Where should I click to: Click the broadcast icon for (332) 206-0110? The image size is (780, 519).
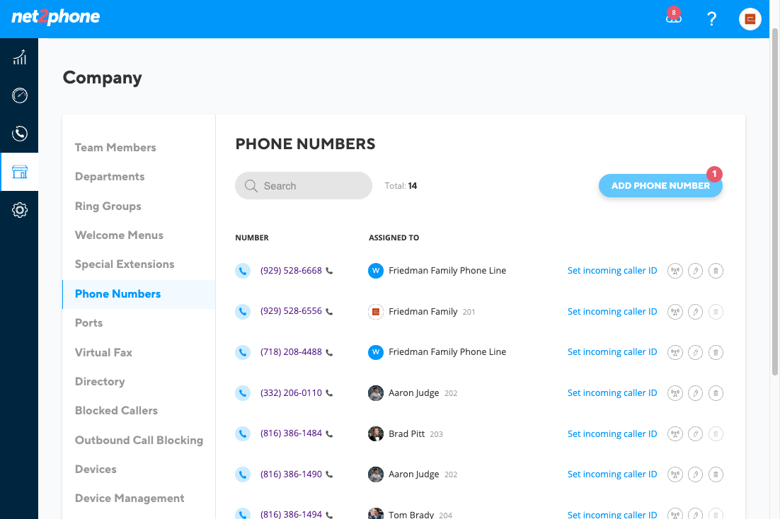pyautogui.click(x=675, y=393)
